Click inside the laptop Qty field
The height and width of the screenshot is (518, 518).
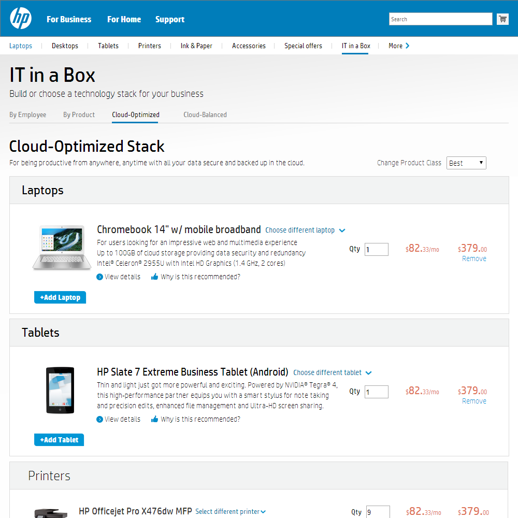376,249
